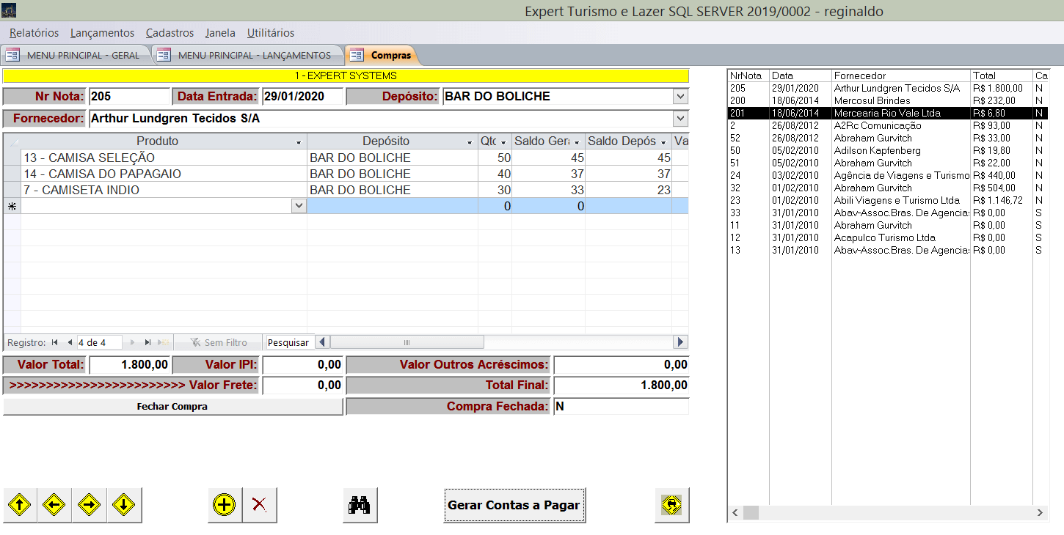Click the products grid horizontal scrollbar thumb

point(407,342)
